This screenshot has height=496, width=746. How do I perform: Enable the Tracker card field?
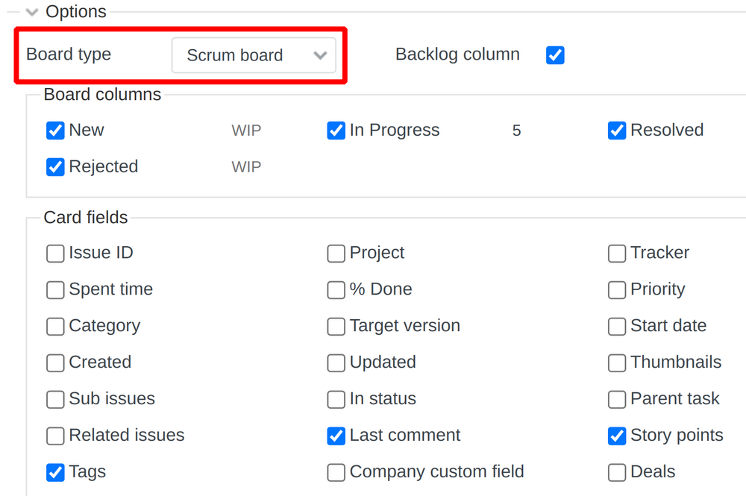tap(617, 254)
